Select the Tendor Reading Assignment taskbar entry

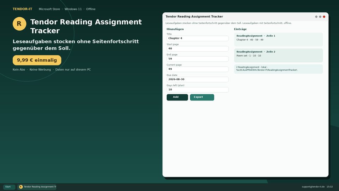pyautogui.click(x=37, y=187)
